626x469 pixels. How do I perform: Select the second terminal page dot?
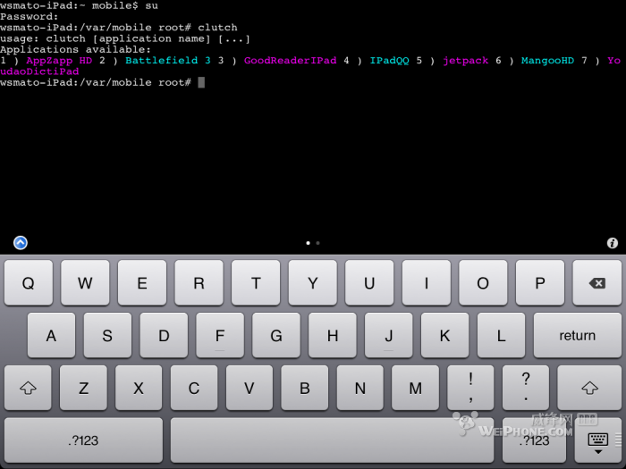[x=317, y=243]
